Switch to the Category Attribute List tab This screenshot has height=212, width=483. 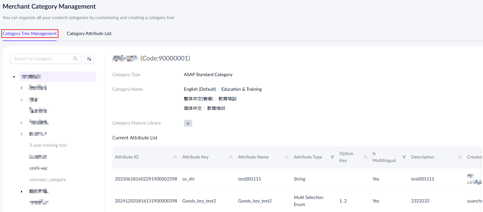tap(89, 33)
